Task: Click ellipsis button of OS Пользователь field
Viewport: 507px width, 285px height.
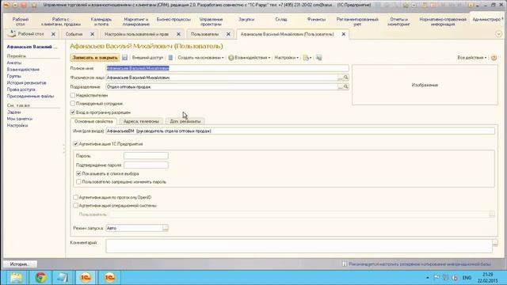Action: [492, 215]
